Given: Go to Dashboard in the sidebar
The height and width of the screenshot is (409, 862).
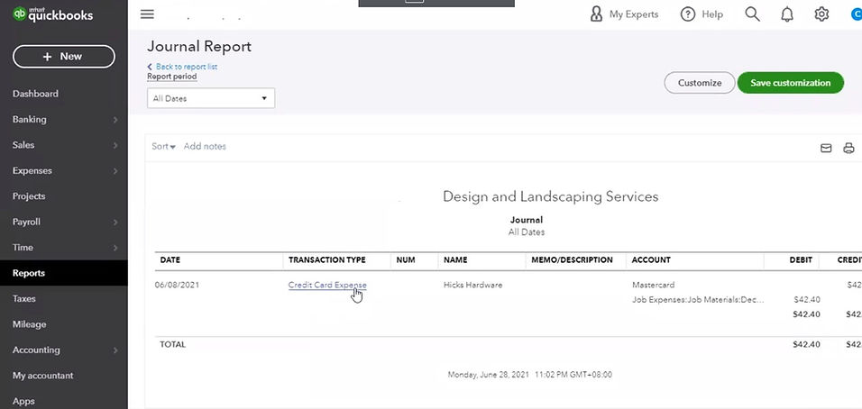Looking at the screenshot, I should (35, 94).
